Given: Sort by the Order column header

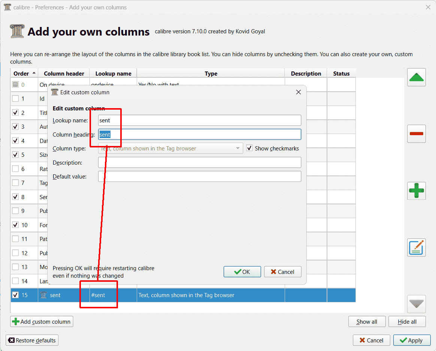Looking at the screenshot, I should 24,73.
